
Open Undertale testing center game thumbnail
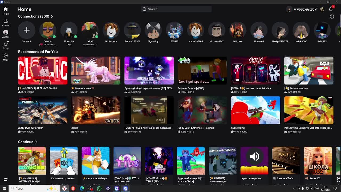[309, 110]
